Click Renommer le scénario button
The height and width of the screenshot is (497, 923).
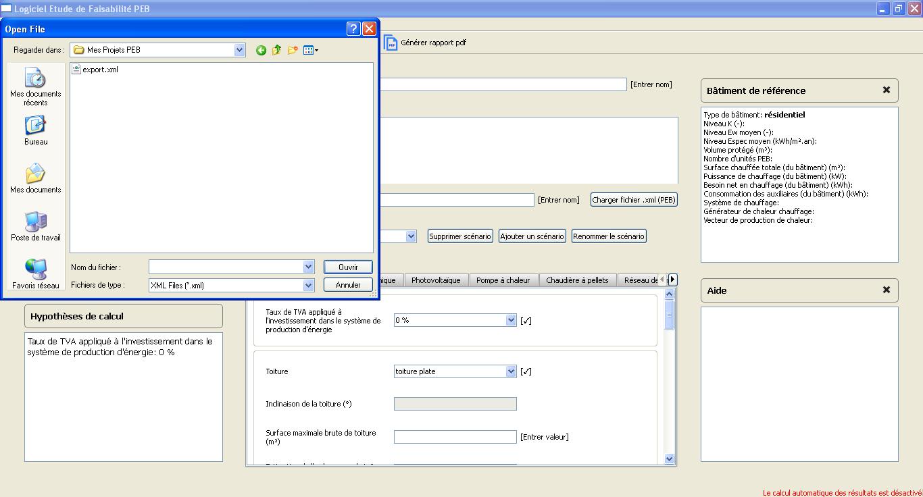click(609, 236)
